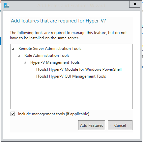Close the Add Roles and Features dialog
The width and height of the screenshot is (143, 142).
pos(135,4)
